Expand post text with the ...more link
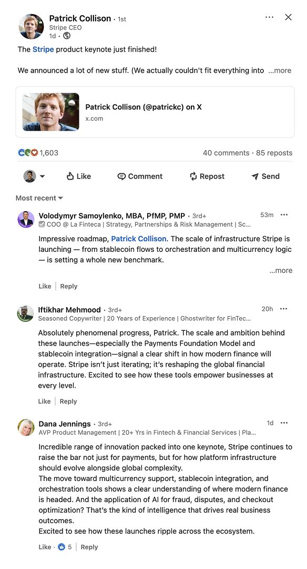 coord(280,71)
